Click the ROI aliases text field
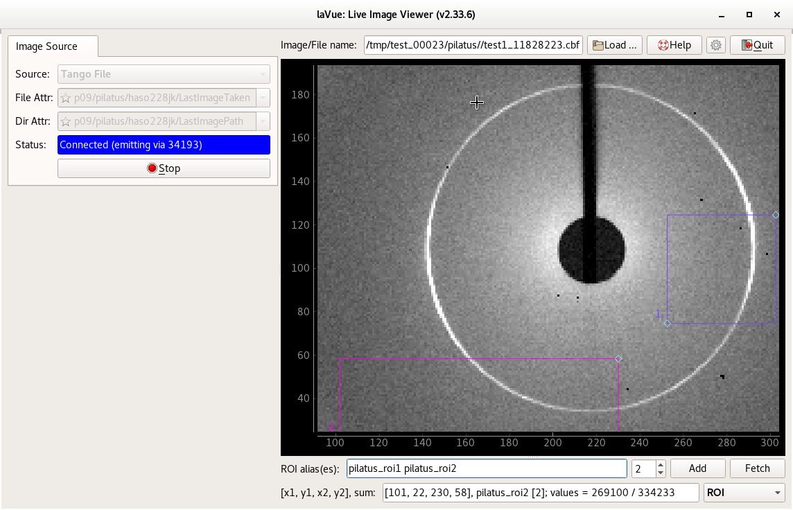Image resolution: width=793 pixels, height=510 pixels. click(x=487, y=468)
